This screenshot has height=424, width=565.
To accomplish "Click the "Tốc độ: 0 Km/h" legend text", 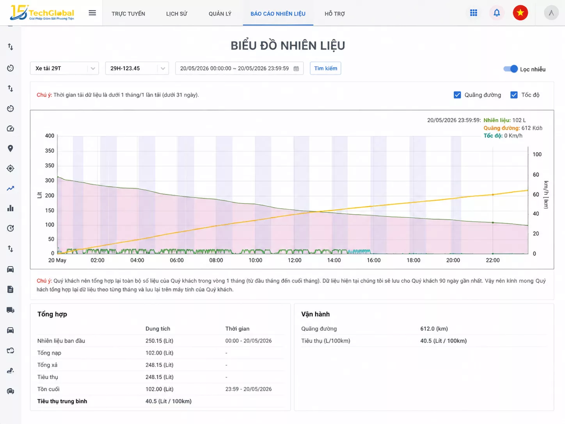I will [x=503, y=135].
